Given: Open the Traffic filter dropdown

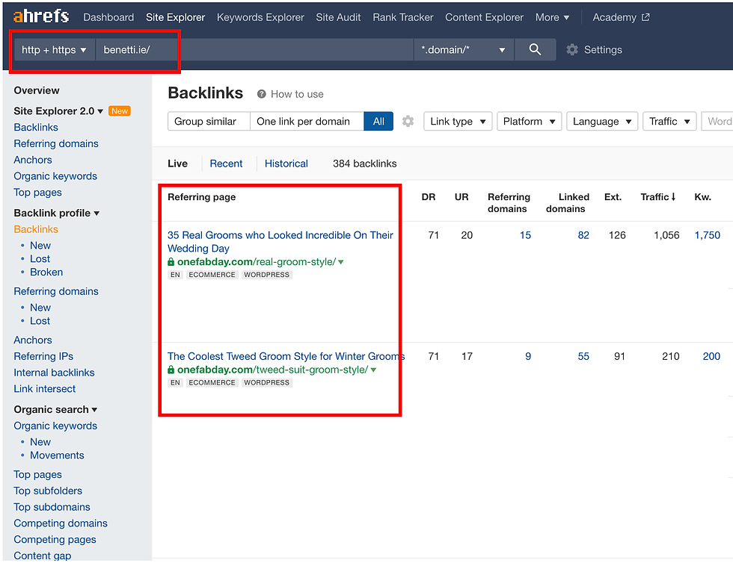Looking at the screenshot, I should [x=669, y=121].
